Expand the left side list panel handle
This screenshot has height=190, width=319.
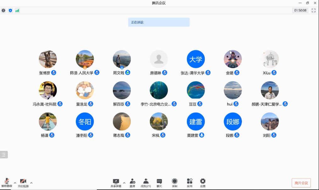tap(4, 154)
